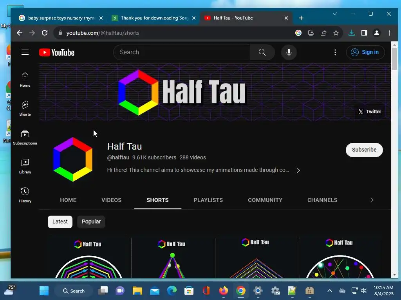Open YouTube settings three-dot menu
The height and width of the screenshot is (300, 401).
tap(335, 52)
